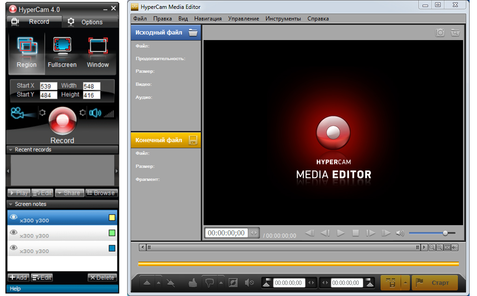
Task: Expand dropdown arrow beside the Старт button
Action: coord(406,282)
